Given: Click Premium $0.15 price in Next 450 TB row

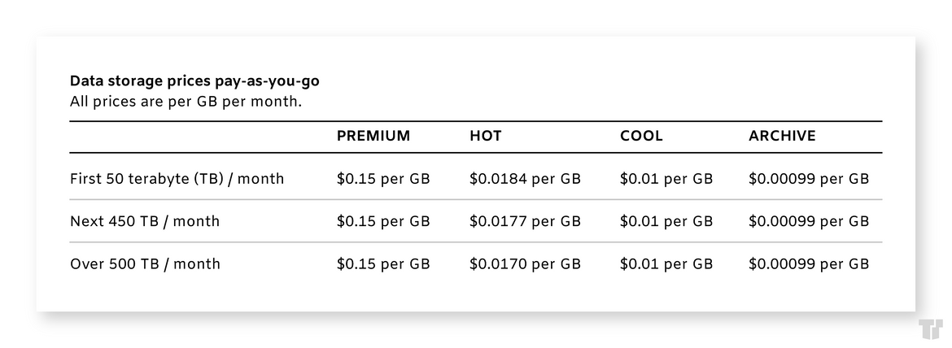Looking at the screenshot, I should pyautogui.click(x=384, y=221).
